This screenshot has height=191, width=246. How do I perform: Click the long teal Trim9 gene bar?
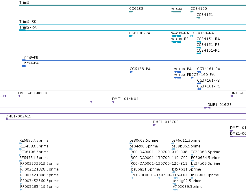pos(133,5)
